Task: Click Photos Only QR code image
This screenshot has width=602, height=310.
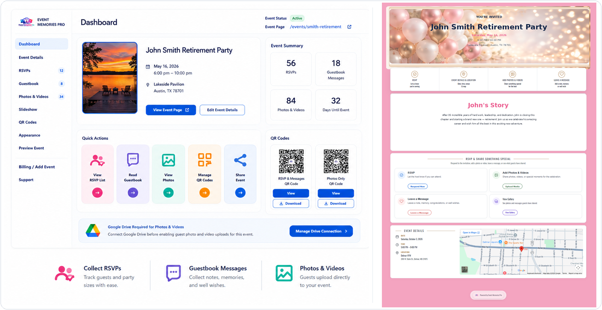Action: point(336,162)
